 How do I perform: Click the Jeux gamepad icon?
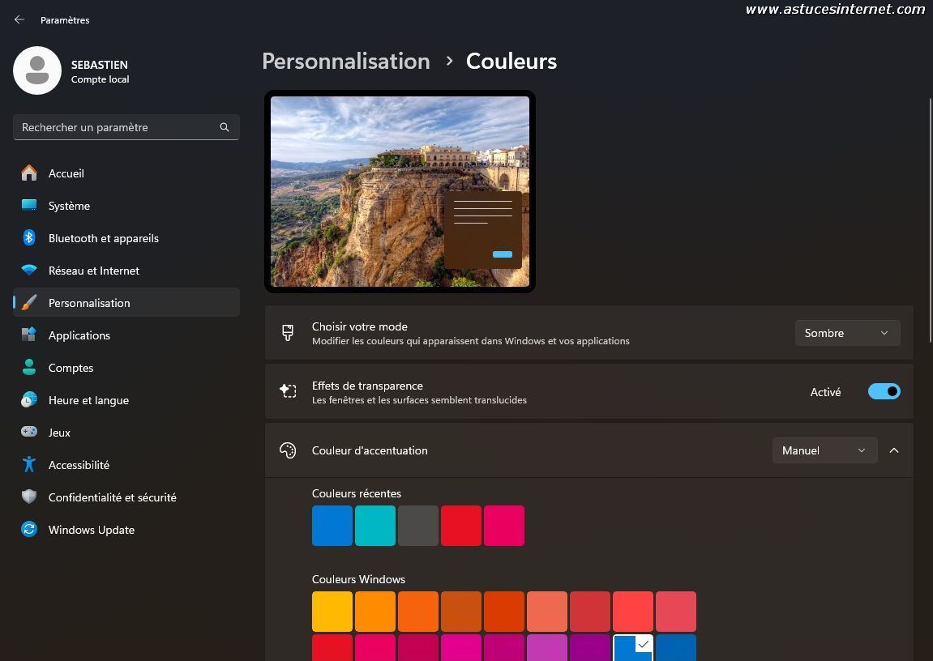pos(28,432)
